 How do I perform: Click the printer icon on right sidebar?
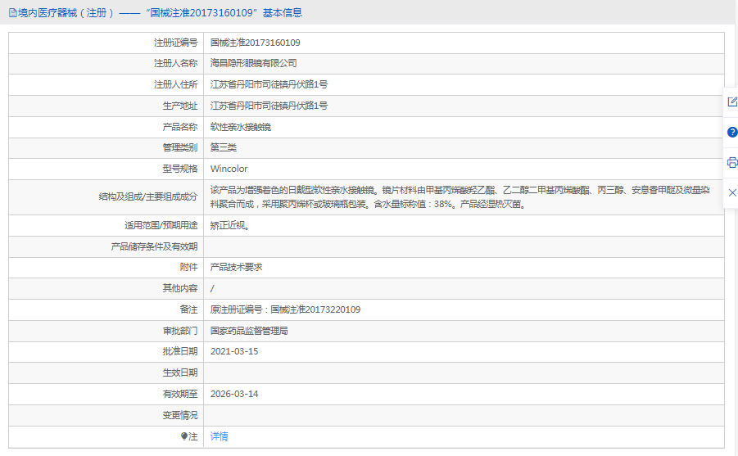[x=732, y=162]
